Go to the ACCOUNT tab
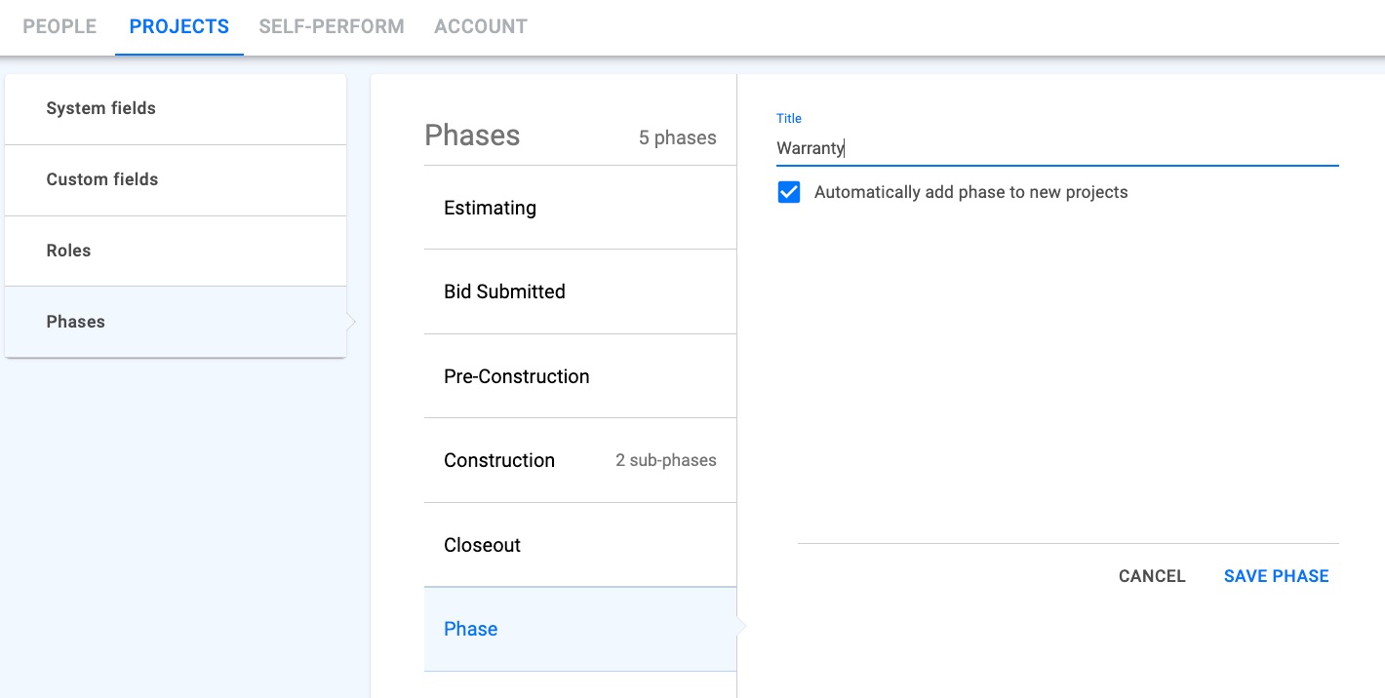This screenshot has width=1385, height=698. click(481, 27)
